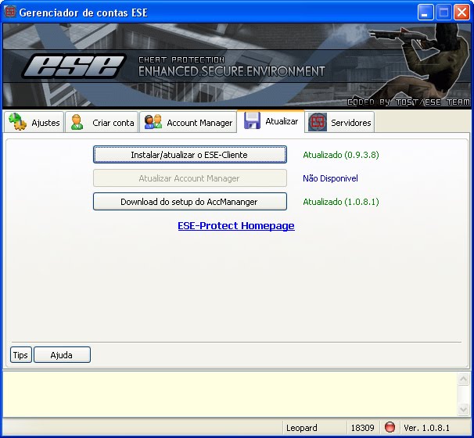Open Ajuda help button
The width and height of the screenshot is (474, 438).
62,355
